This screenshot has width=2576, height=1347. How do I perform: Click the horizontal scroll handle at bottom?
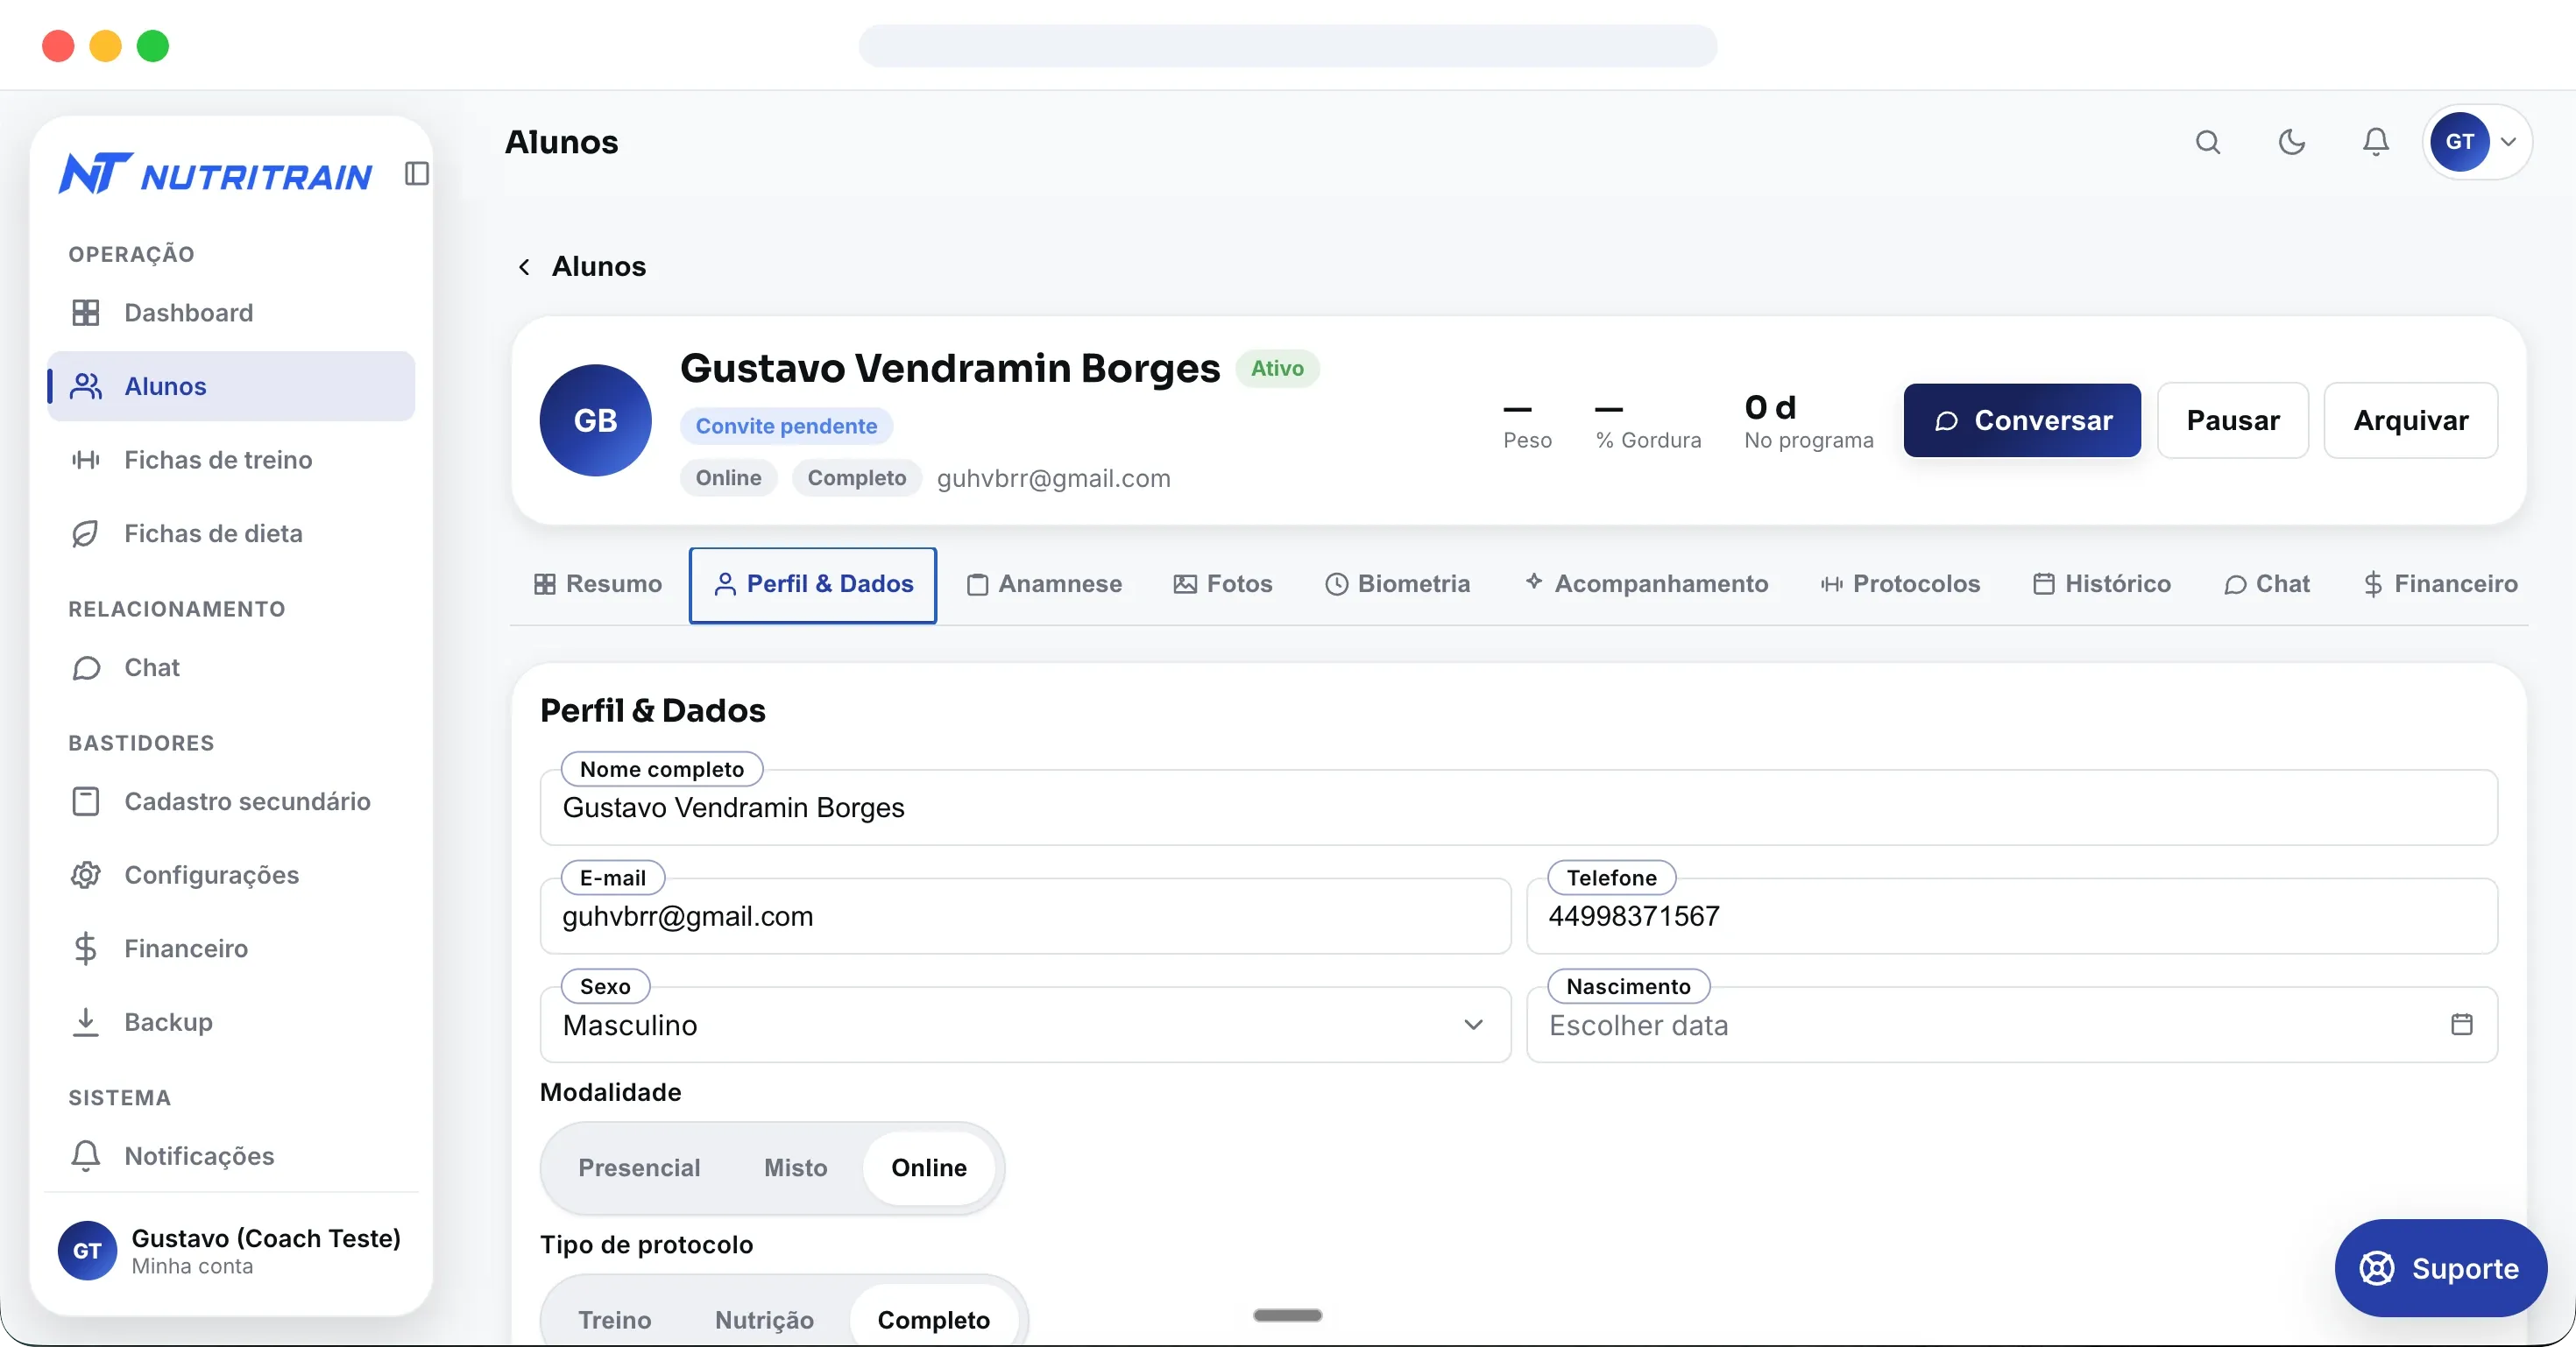[x=1288, y=1315]
